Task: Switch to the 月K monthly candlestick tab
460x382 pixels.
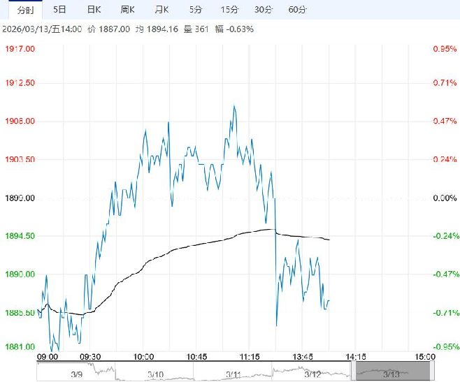Action: (161, 9)
